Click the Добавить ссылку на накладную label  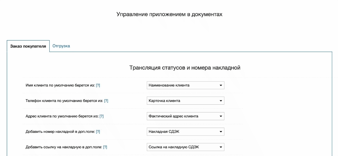tap(64, 147)
